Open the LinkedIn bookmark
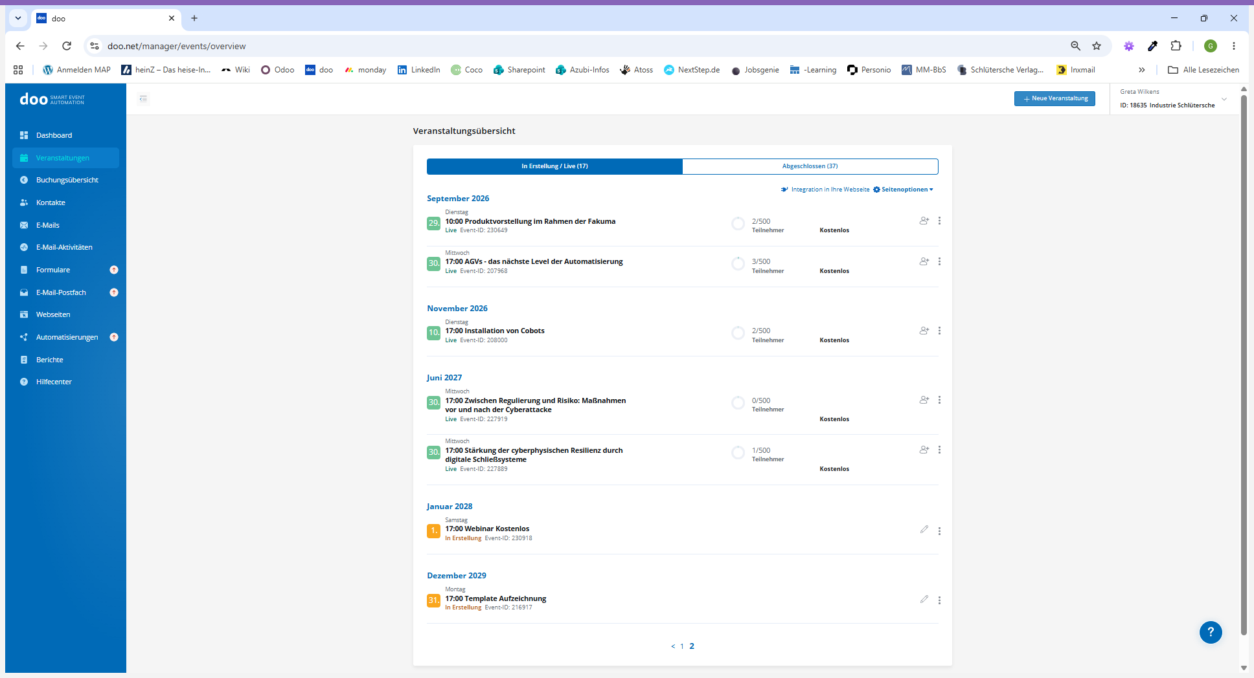1254x678 pixels. pos(419,70)
